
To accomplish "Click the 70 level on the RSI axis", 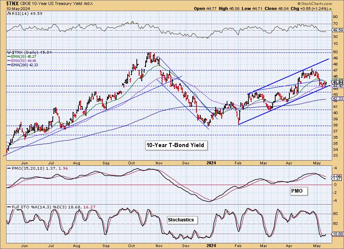I will click(335, 23).
